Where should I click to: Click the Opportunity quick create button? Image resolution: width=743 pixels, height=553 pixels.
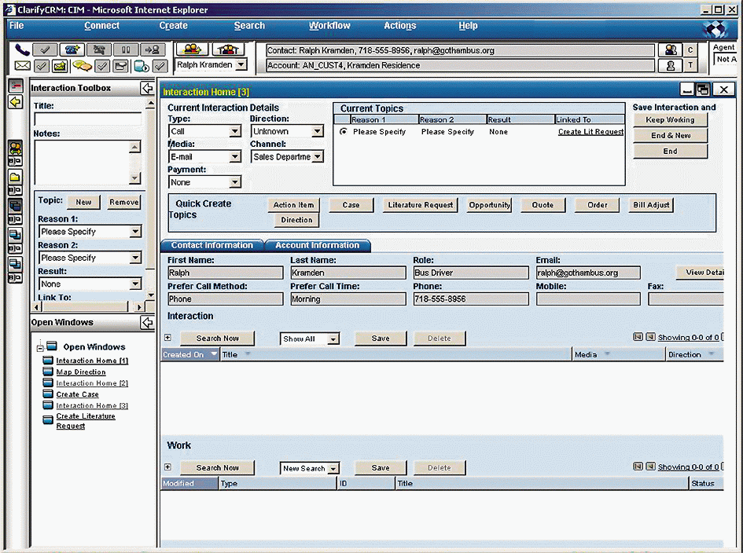pos(490,205)
